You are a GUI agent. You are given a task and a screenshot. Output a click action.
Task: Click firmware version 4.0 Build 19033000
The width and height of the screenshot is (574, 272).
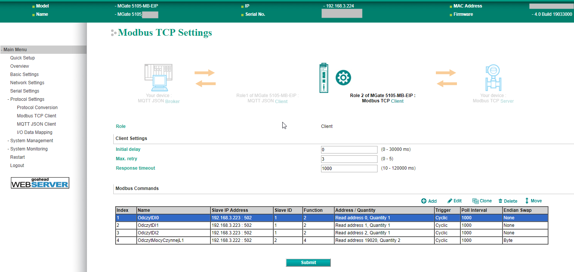[x=553, y=14]
